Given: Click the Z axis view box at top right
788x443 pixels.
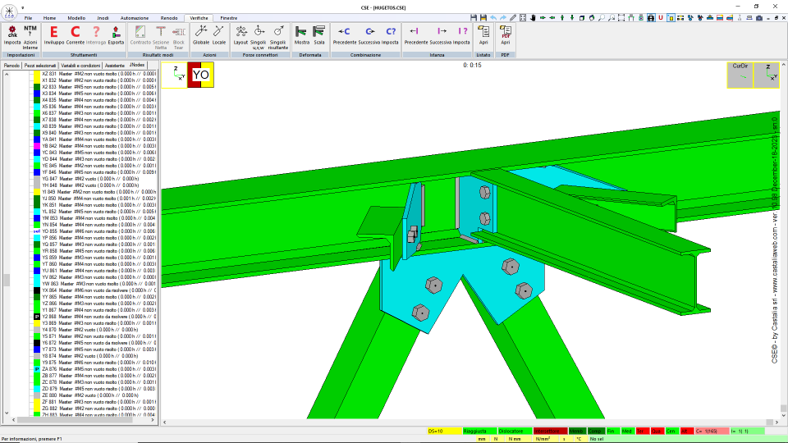Looking at the screenshot, I should click(767, 75).
